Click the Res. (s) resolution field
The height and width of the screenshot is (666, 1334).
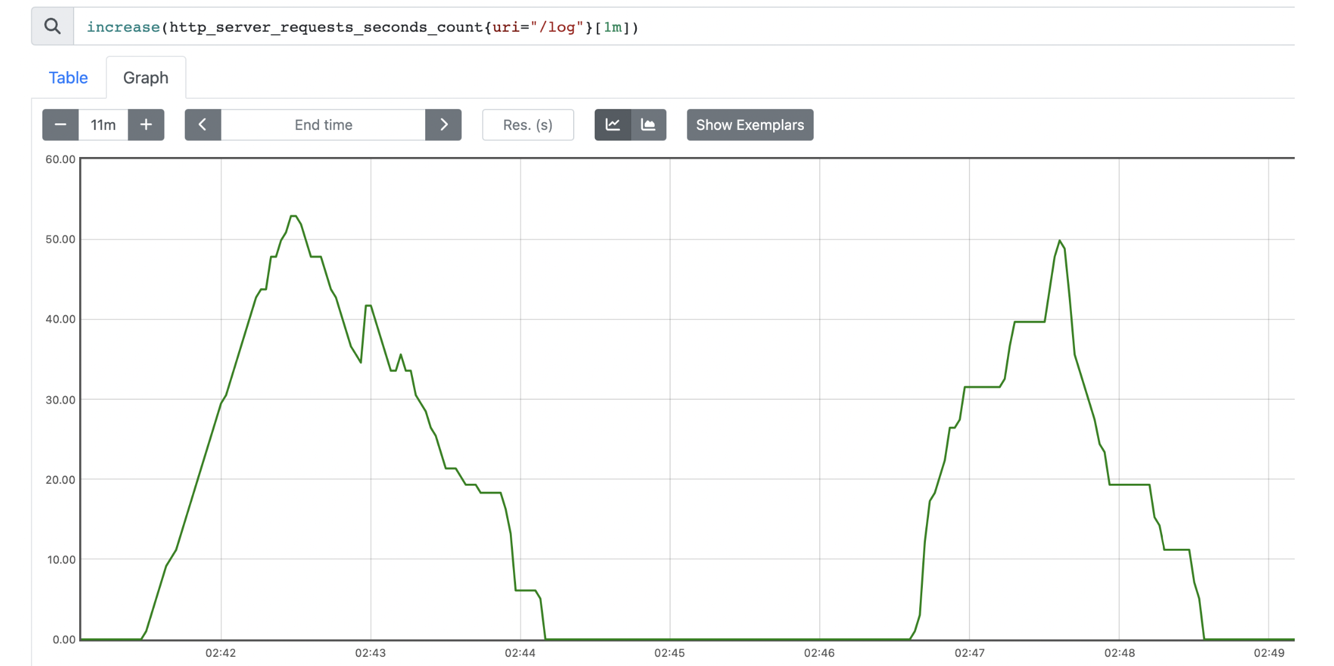(528, 125)
